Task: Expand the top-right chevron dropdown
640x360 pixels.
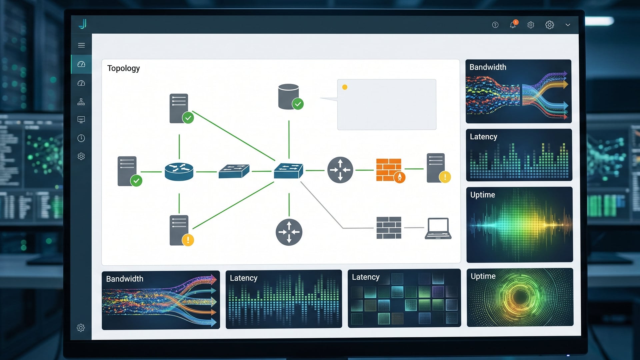Action: coord(568,25)
